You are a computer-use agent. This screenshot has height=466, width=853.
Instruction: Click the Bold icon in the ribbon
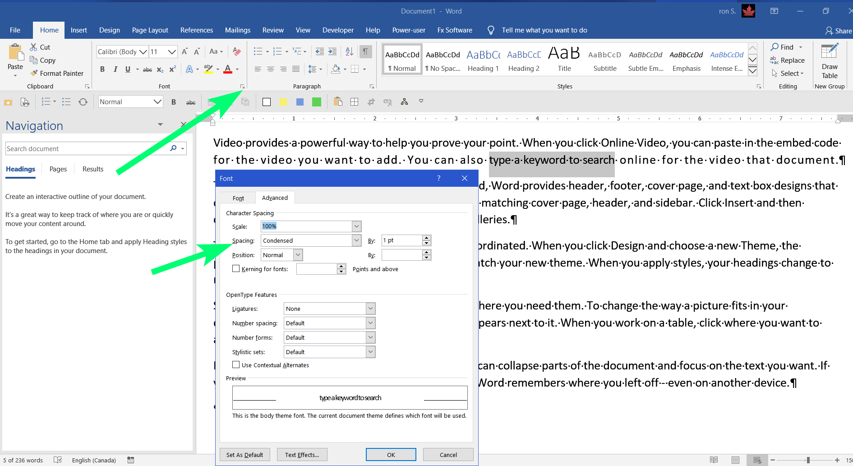[x=102, y=69]
